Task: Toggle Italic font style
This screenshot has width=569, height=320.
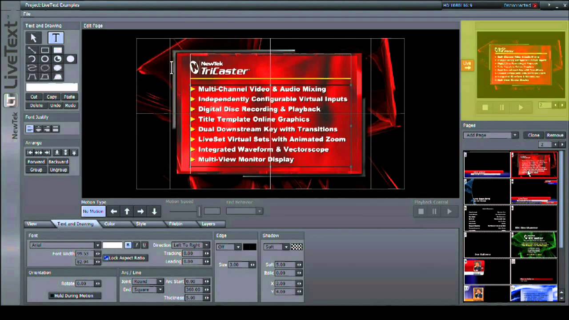Action: coord(136,245)
